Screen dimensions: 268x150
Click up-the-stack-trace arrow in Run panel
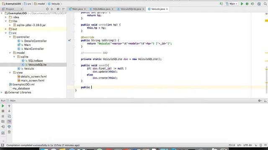(9, 106)
